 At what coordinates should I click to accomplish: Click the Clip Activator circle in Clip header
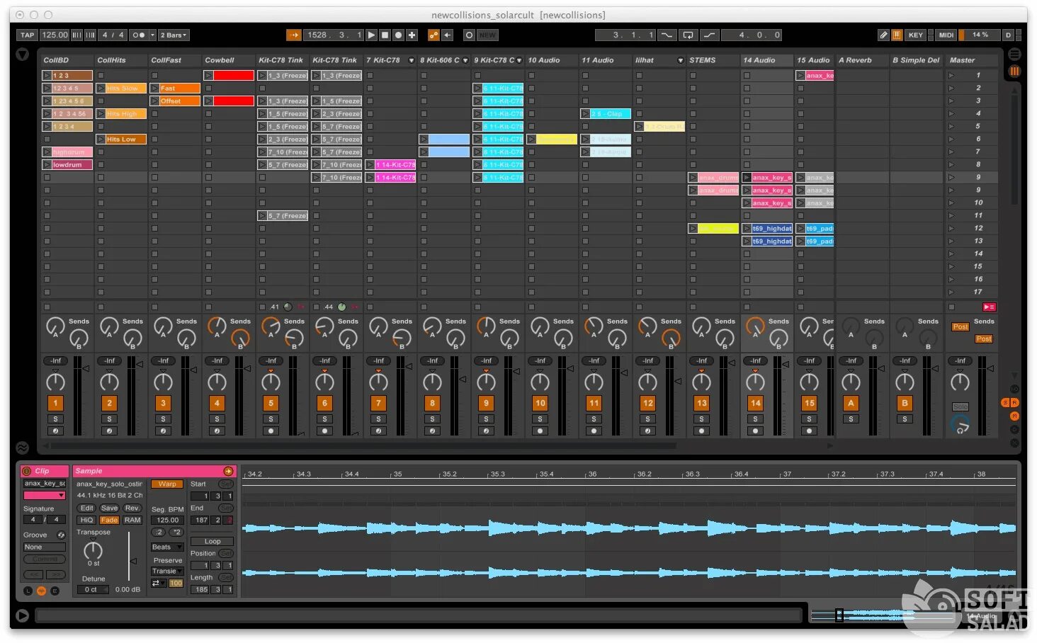[27, 471]
